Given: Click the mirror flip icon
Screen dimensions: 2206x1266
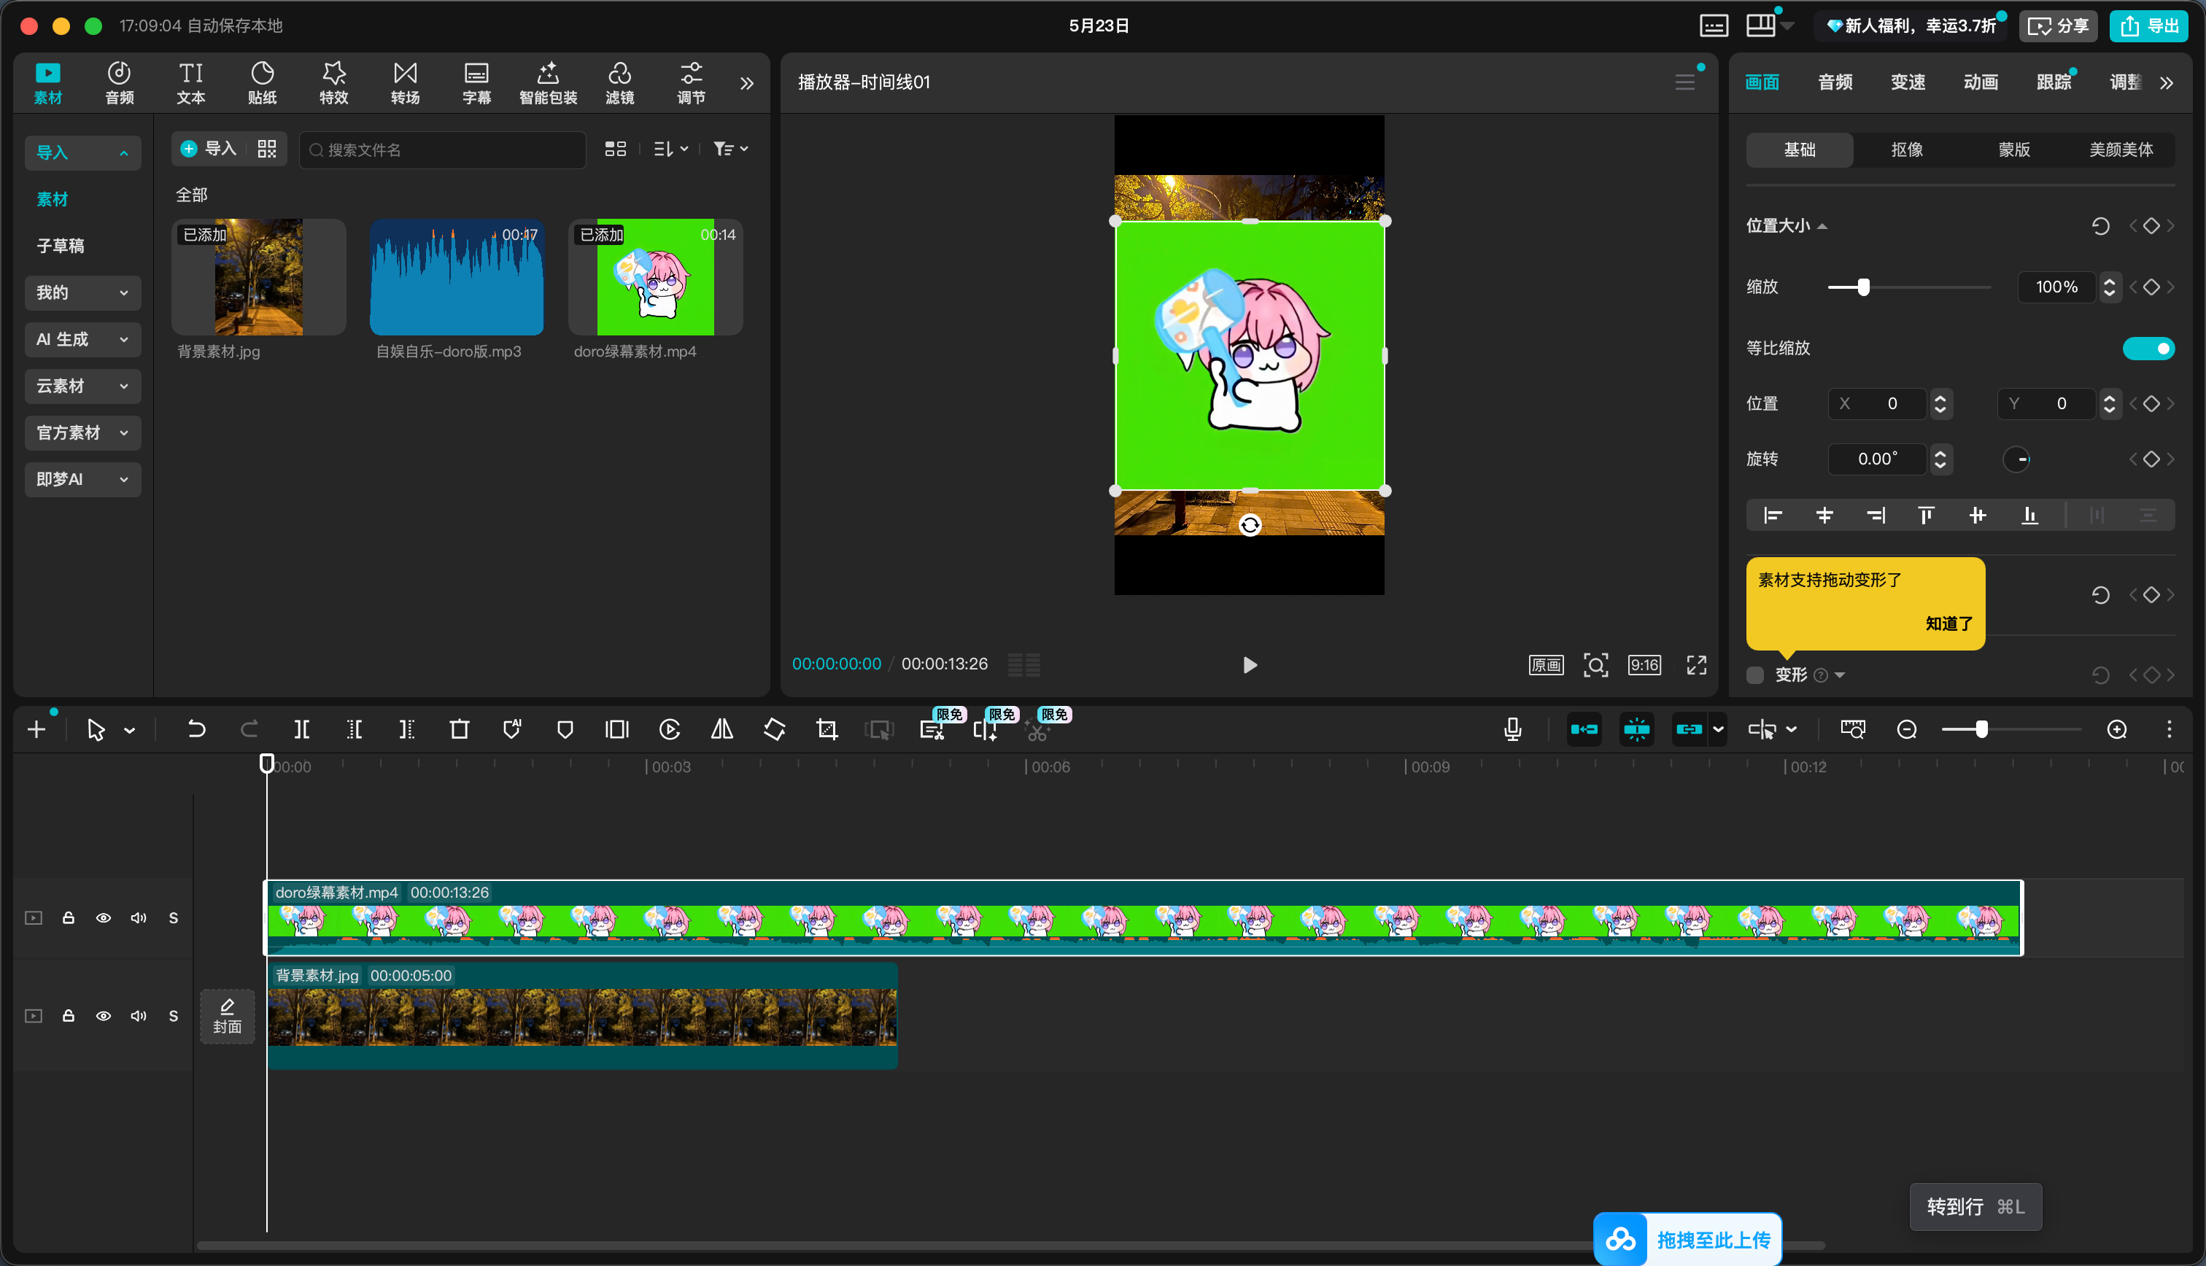Looking at the screenshot, I should pyautogui.click(x=721, y=729).
